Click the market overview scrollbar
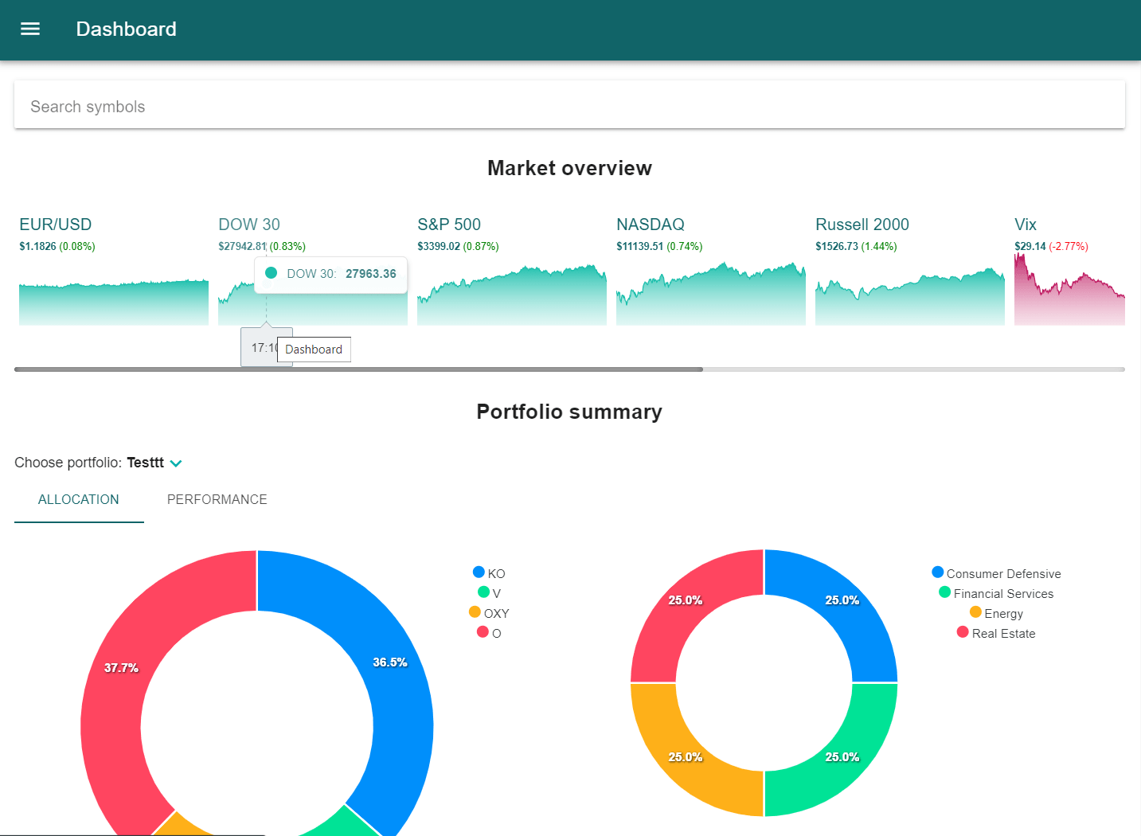The image size is (1141, 836). pyautogui.click(x=358, y=369)
